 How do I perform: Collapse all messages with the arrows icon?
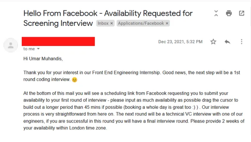point(216,13)
